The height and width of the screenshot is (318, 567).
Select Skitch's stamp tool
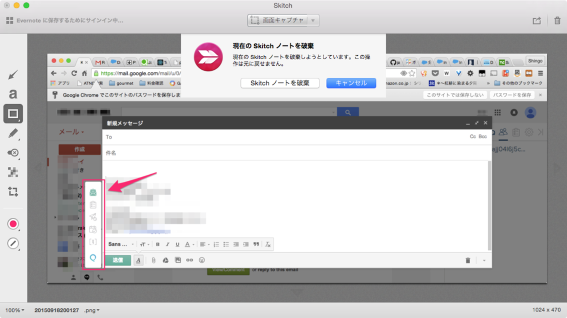(x=13, y=152)
